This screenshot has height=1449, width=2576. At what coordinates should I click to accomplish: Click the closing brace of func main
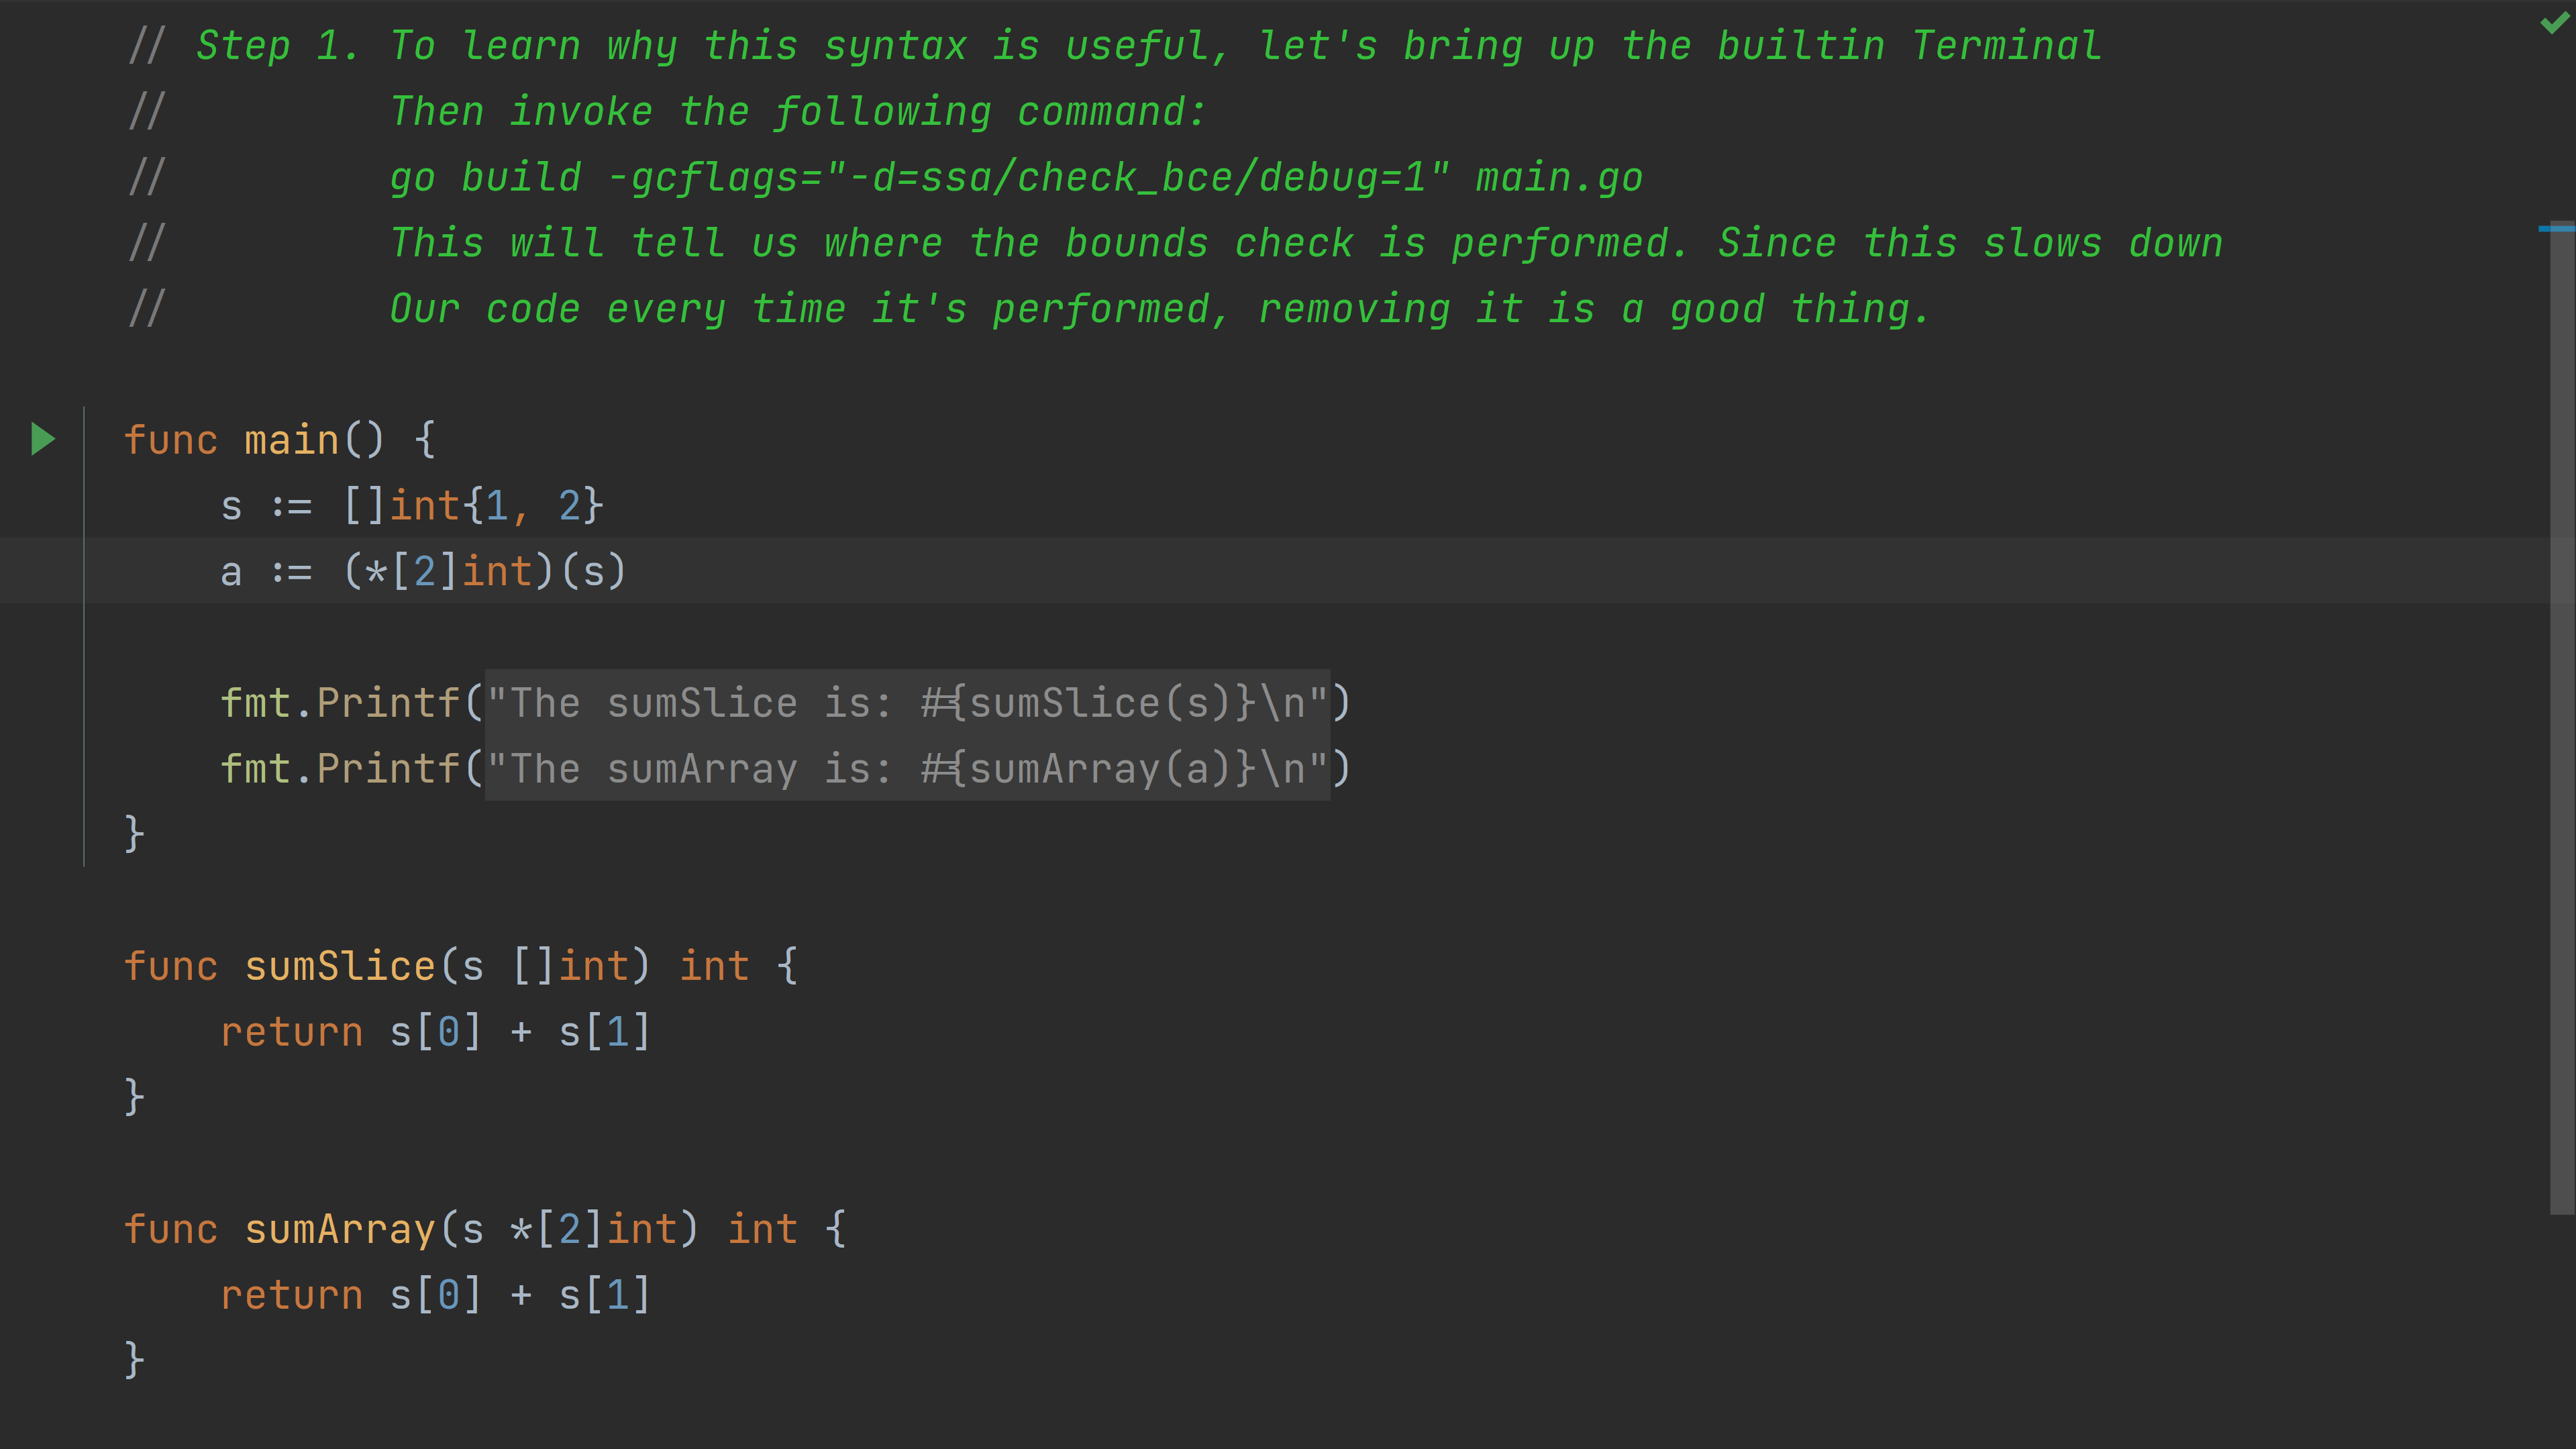pos(133,832)
